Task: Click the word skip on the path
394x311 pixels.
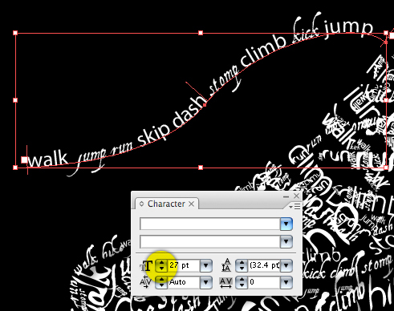Action: (x=154, y=135)
